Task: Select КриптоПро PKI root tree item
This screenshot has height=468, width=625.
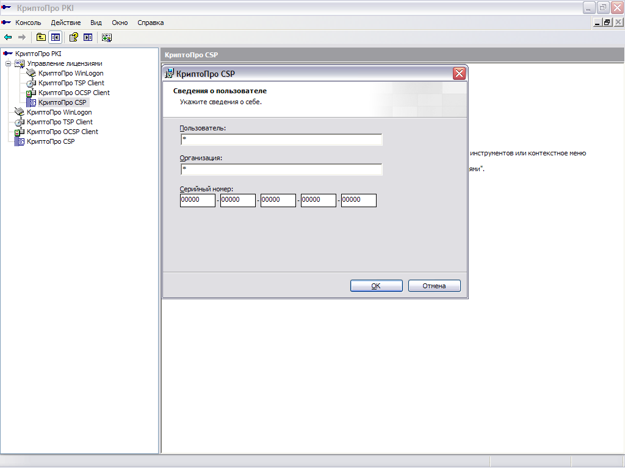Action: pyautogui.click(x=38, y=54)
